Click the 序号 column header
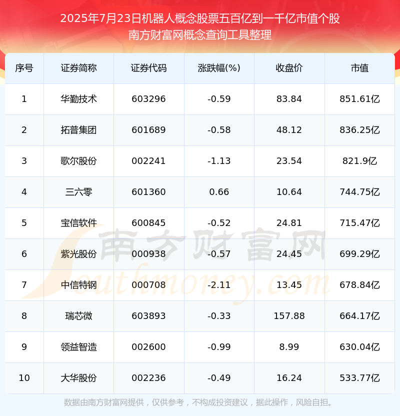Image resolution: width=400 pixels, height=416 pixels. [24, 68]
